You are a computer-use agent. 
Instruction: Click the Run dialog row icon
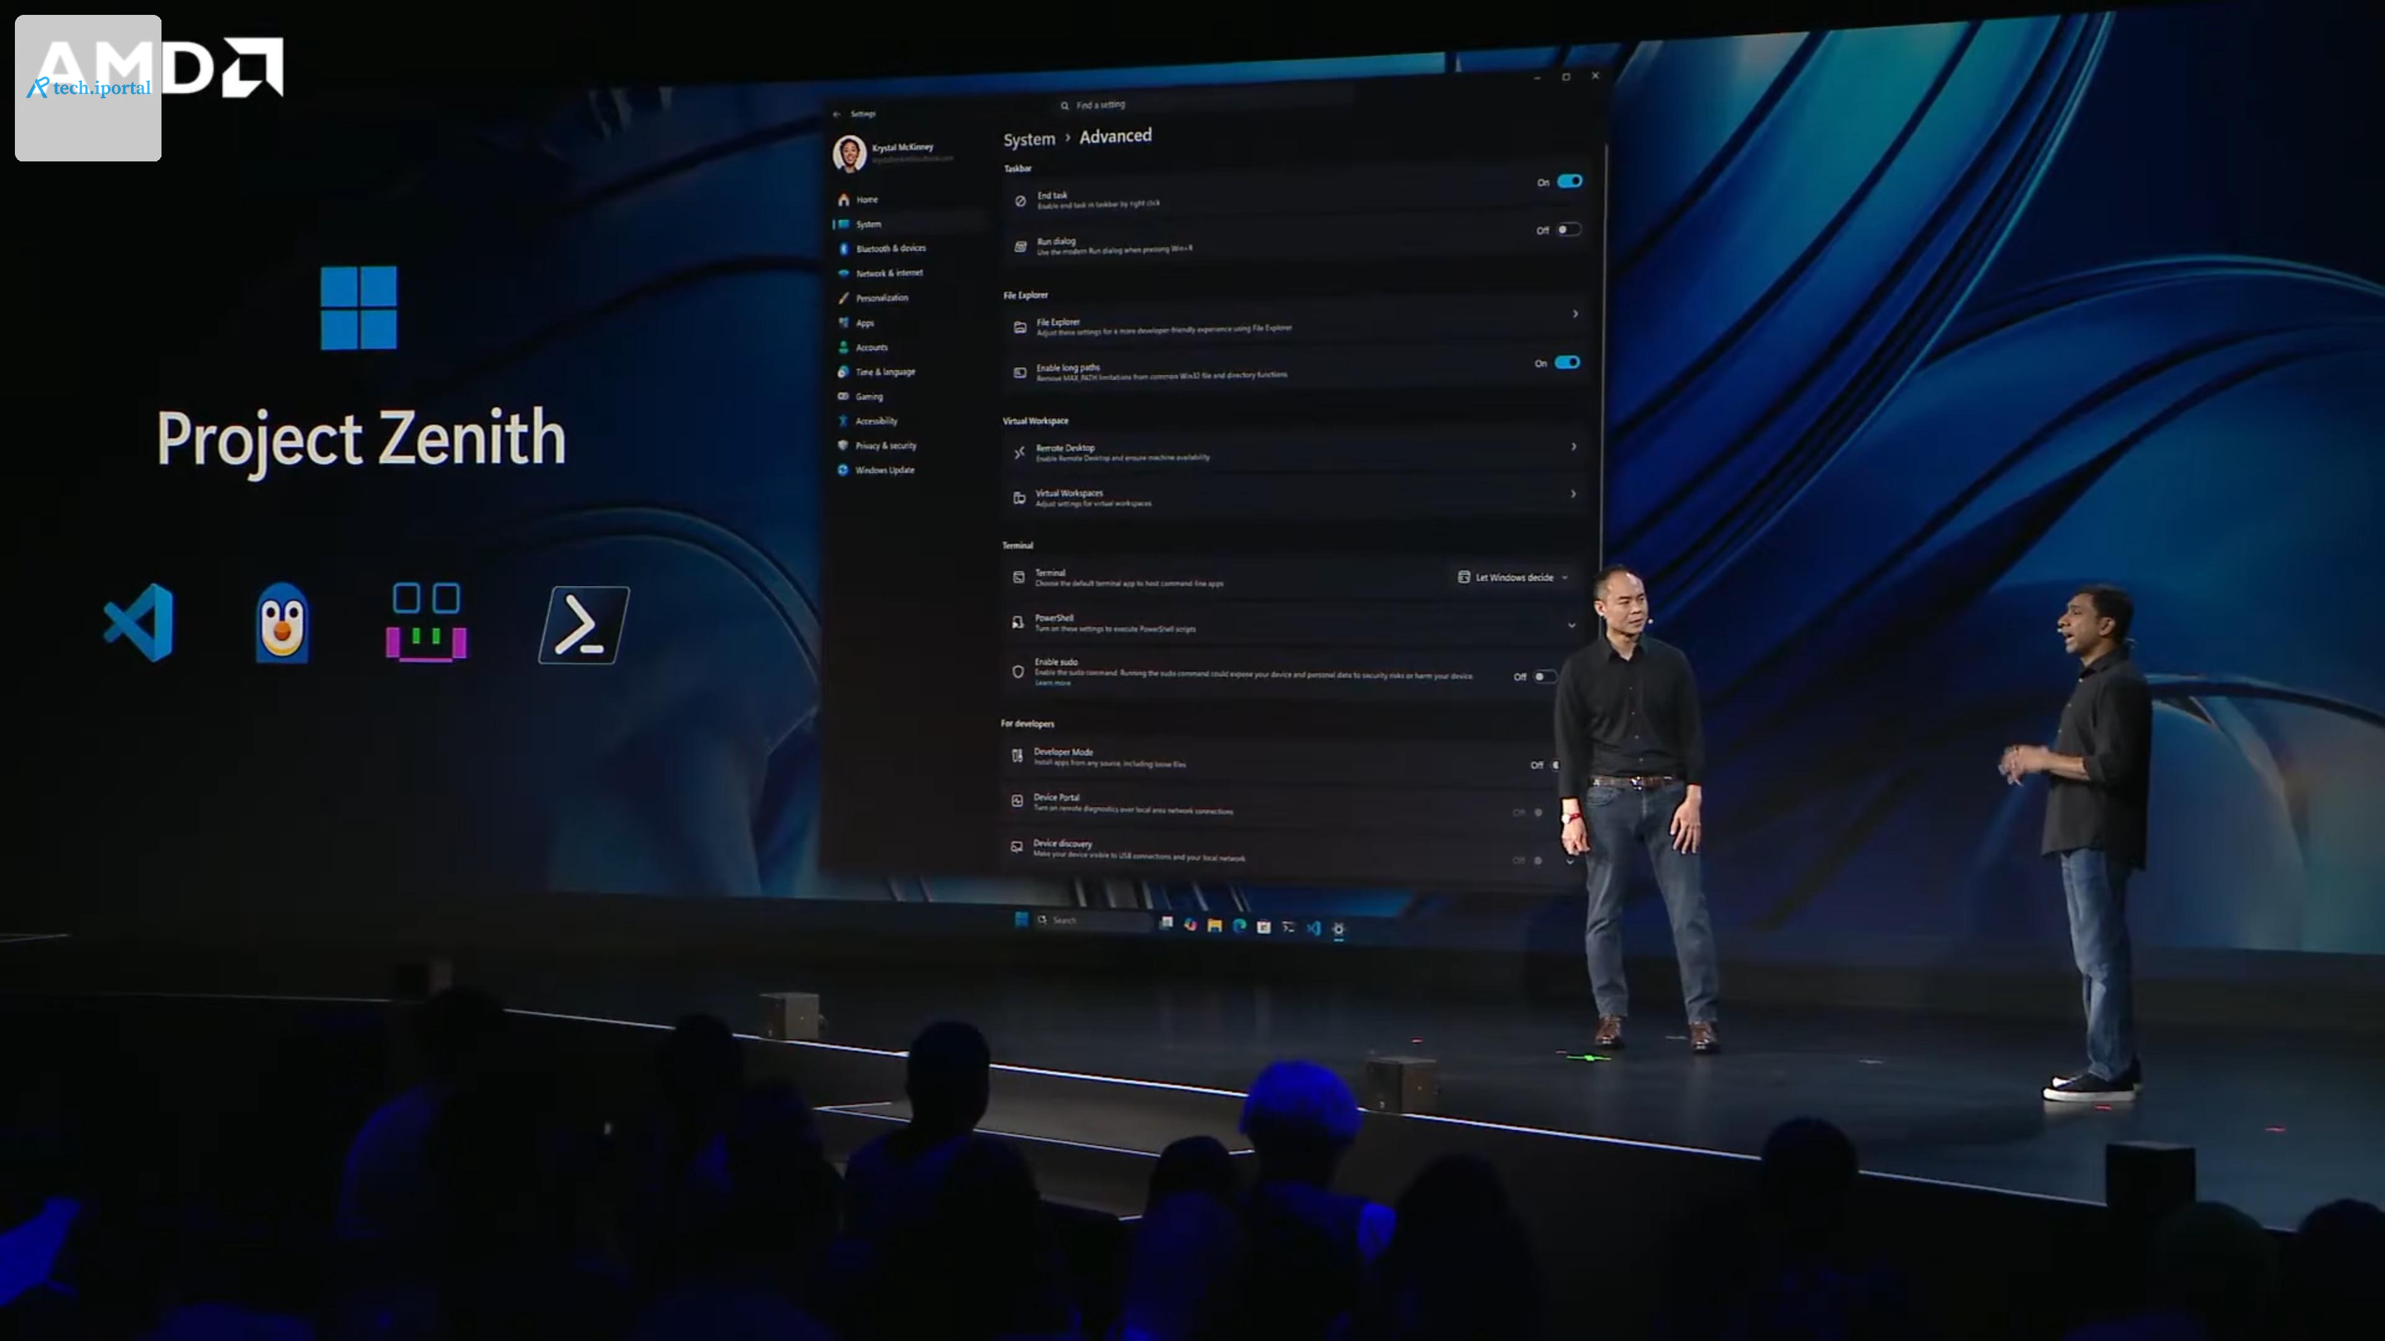click(1020, 246)
